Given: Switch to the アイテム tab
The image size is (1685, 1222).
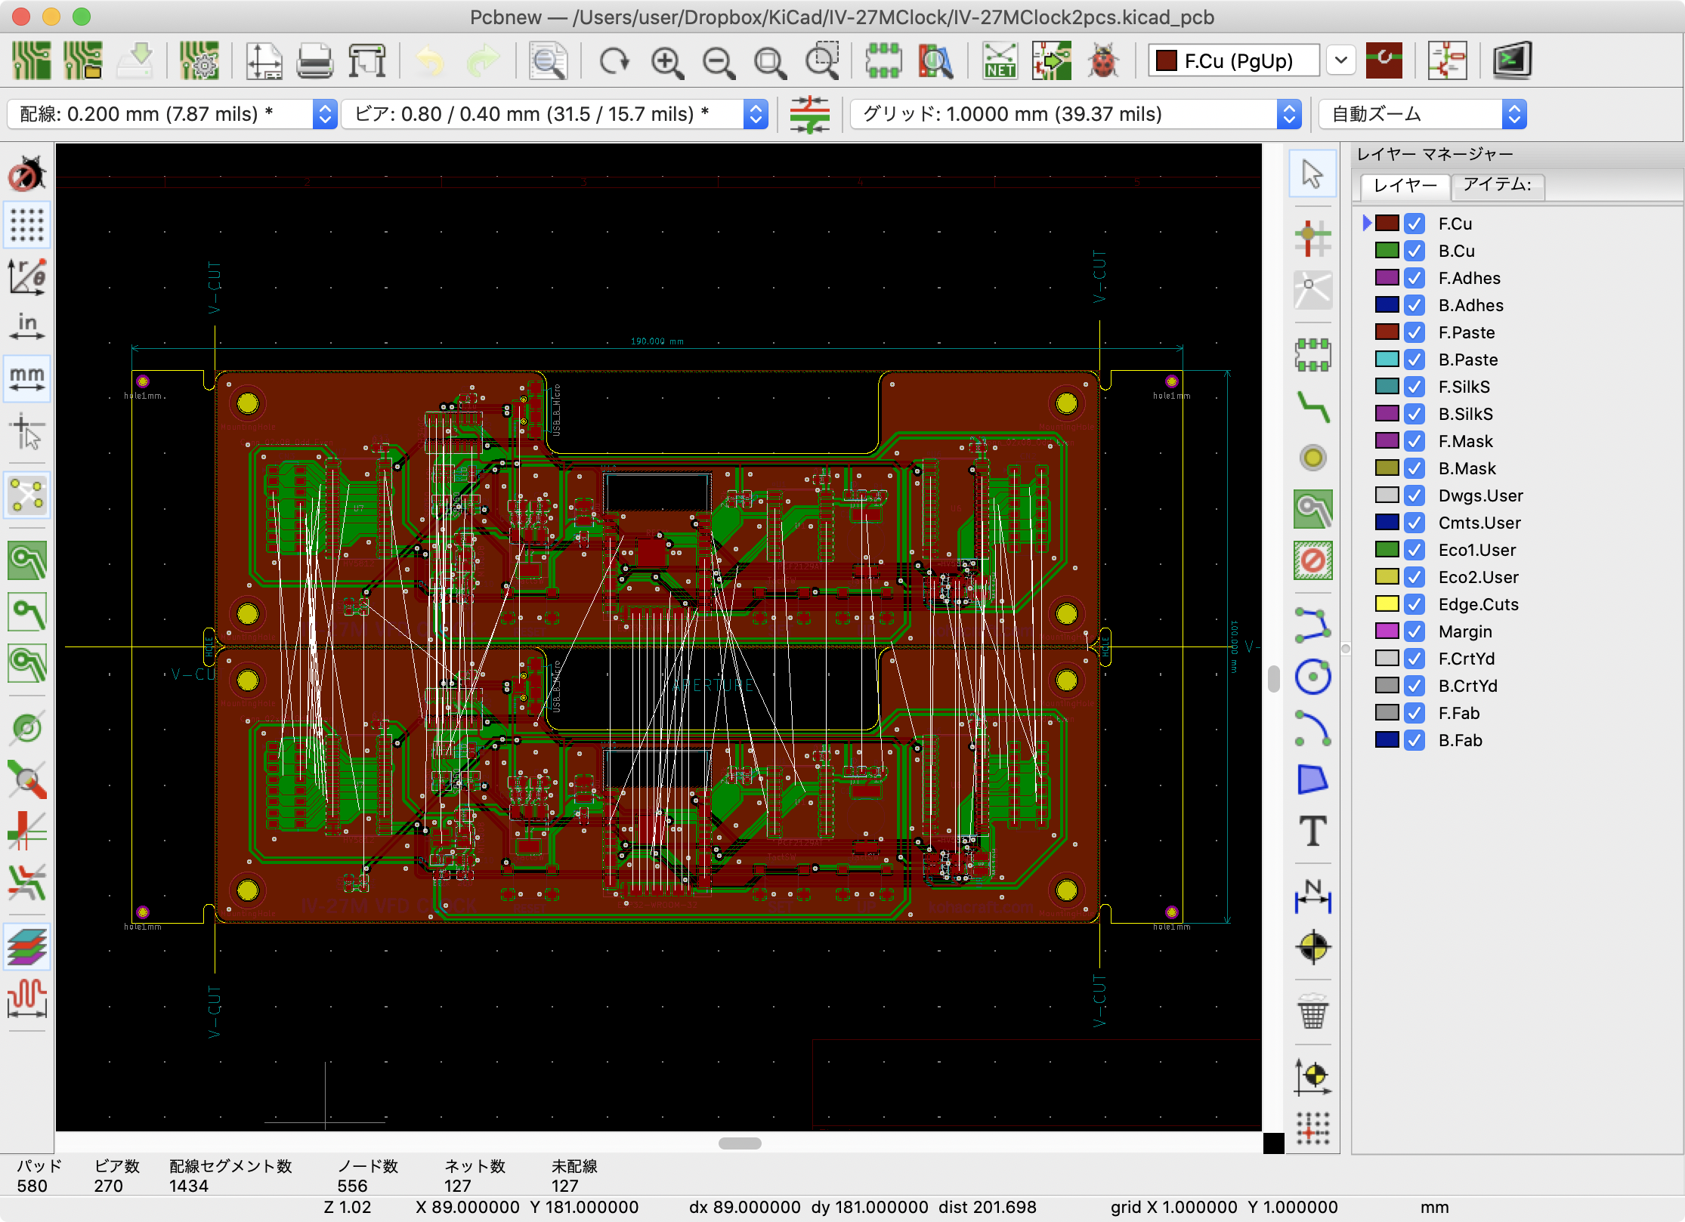Looking at the screenshot, I should (1497, 185).
